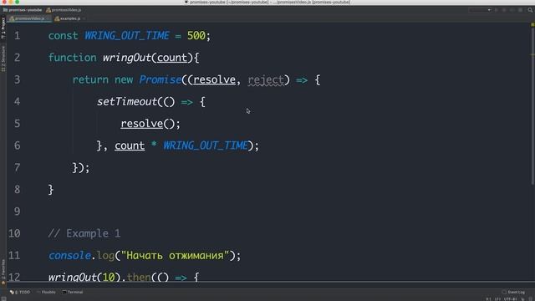Click the caret position in status bar
The image size is (535, 301).
[488, 299]
